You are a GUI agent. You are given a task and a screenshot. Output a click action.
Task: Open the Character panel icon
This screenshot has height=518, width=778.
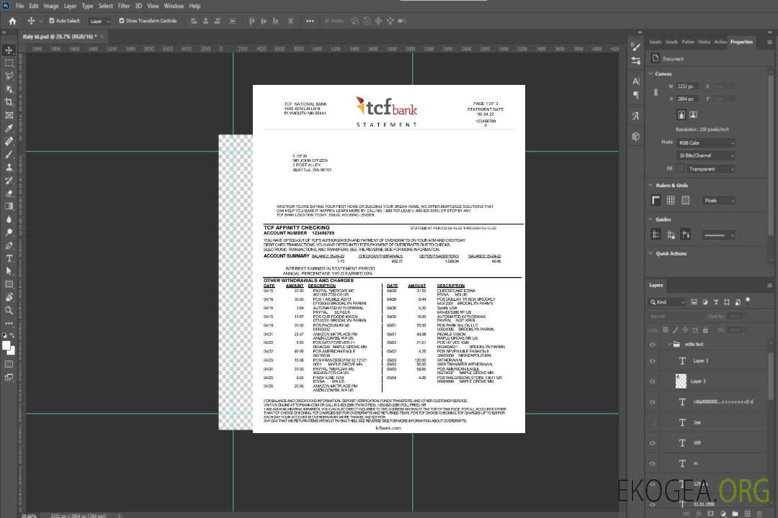(x=635, y=81)
